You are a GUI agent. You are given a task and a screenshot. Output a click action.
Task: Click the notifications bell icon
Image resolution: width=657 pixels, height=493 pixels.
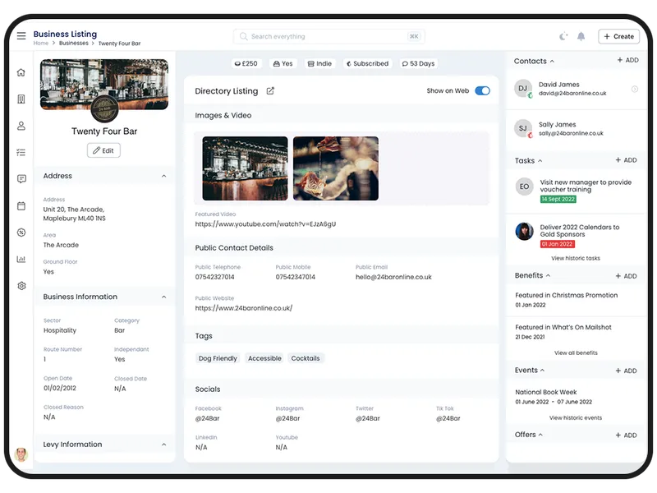pos(581,36)
